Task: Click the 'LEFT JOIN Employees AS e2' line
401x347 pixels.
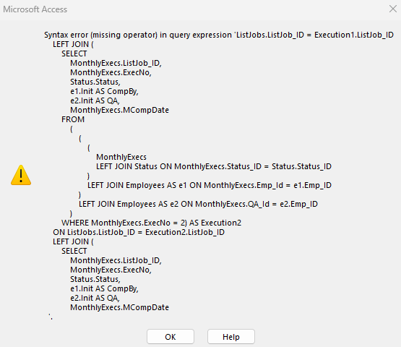Action: [198, 204]
